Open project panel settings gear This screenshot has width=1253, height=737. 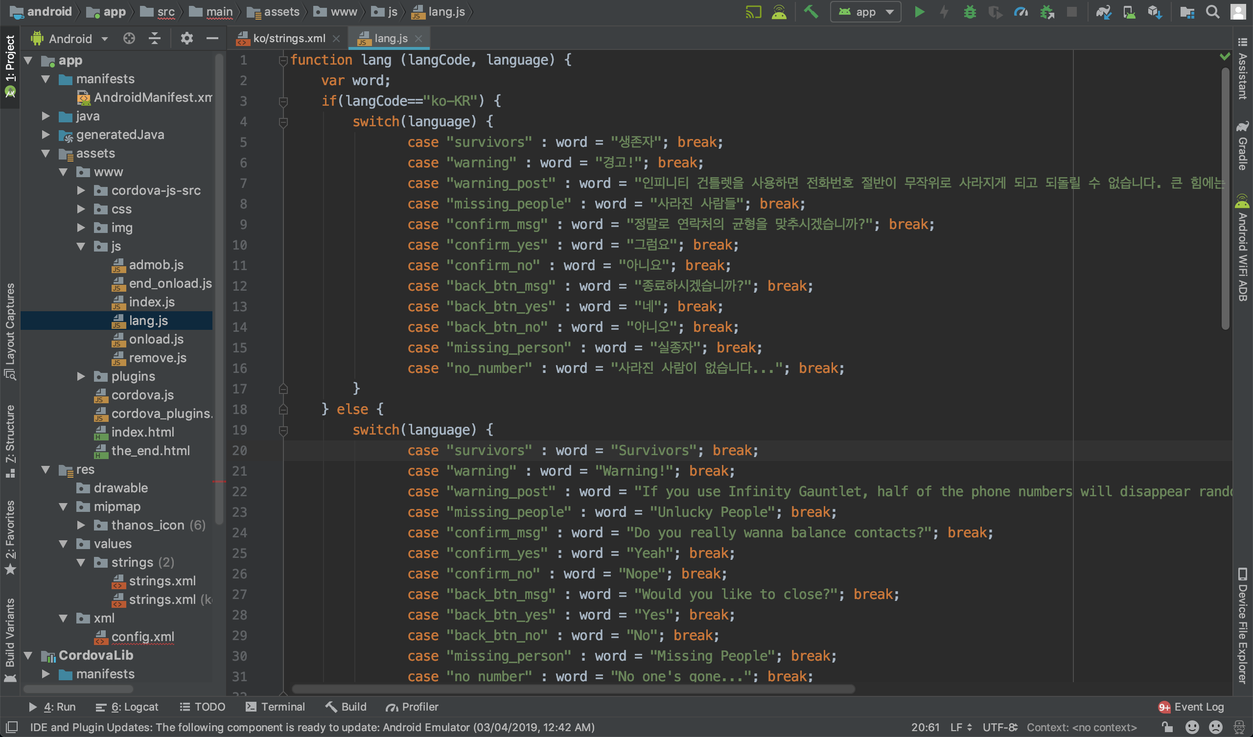186,38
